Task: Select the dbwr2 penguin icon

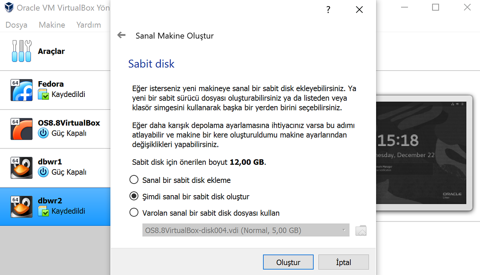Action: pos(22,207)
